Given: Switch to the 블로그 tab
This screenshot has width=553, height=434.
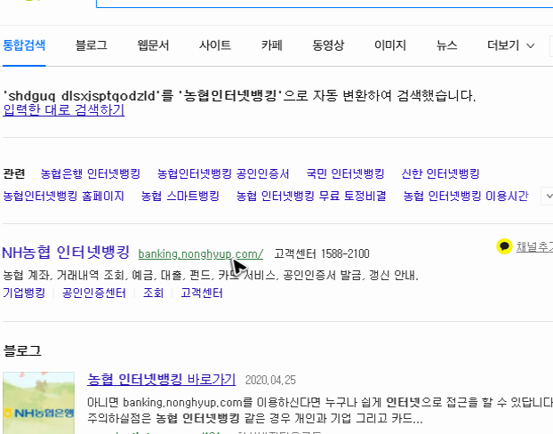Looking at the screenshot, I should [x=92, y=45].
